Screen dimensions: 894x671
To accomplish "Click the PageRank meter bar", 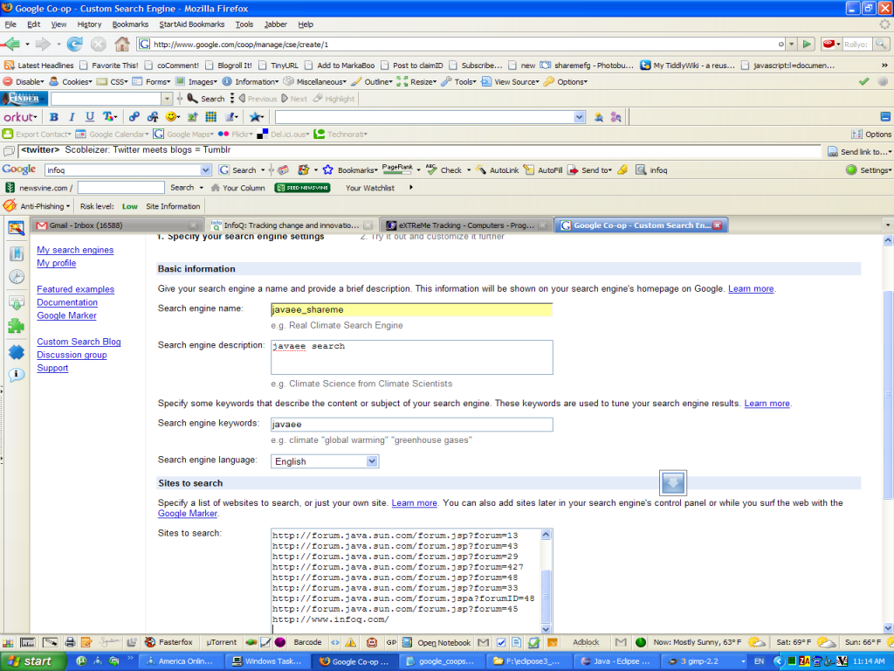I will [x=397, y=170].
